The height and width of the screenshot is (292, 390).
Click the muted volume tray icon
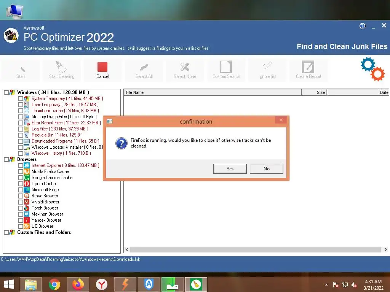coord(354,284)
